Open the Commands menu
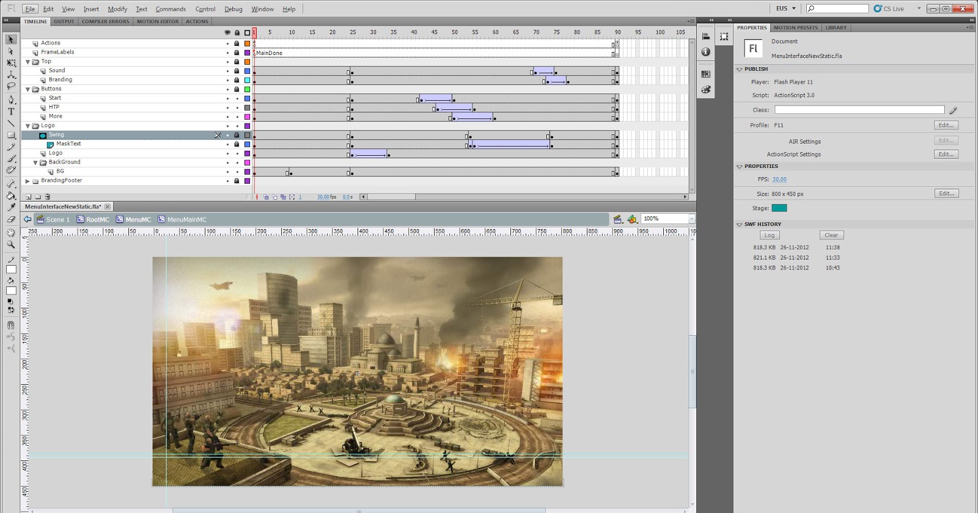 click(x=171, y=9)
